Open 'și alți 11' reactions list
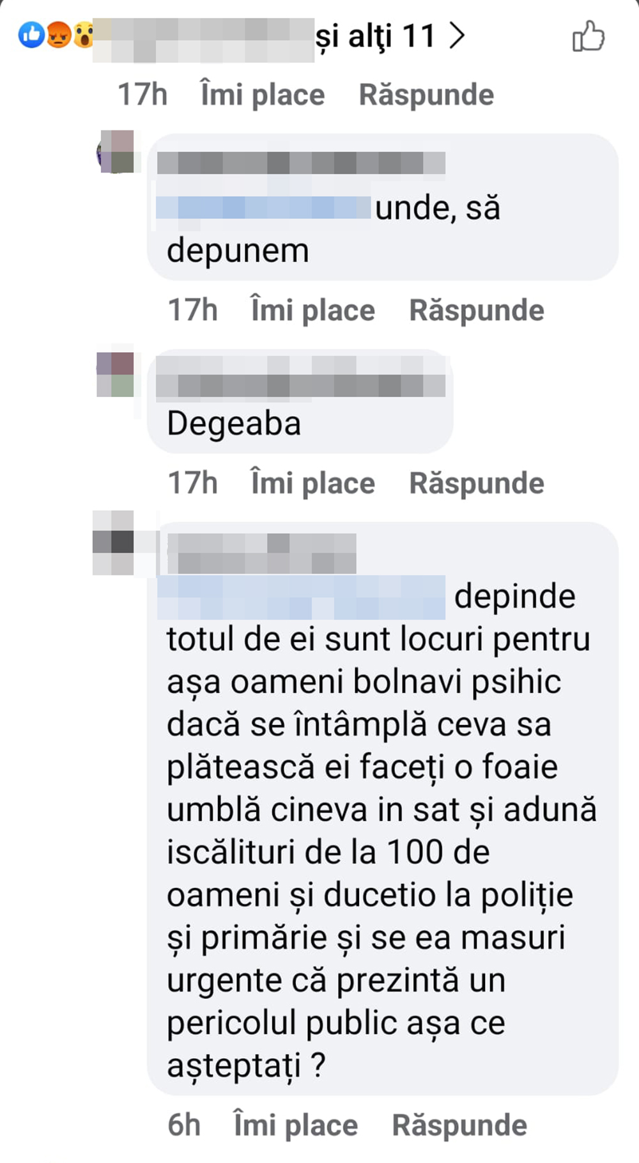This screenshot has width=639, height=1163. pyautogui.click(x=376, y=36)
